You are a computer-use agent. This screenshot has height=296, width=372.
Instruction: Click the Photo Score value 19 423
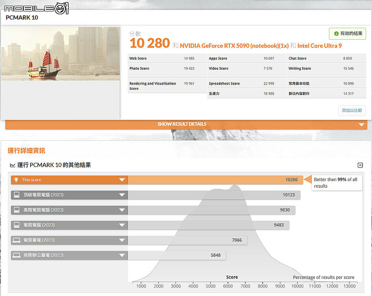[189, 68]
